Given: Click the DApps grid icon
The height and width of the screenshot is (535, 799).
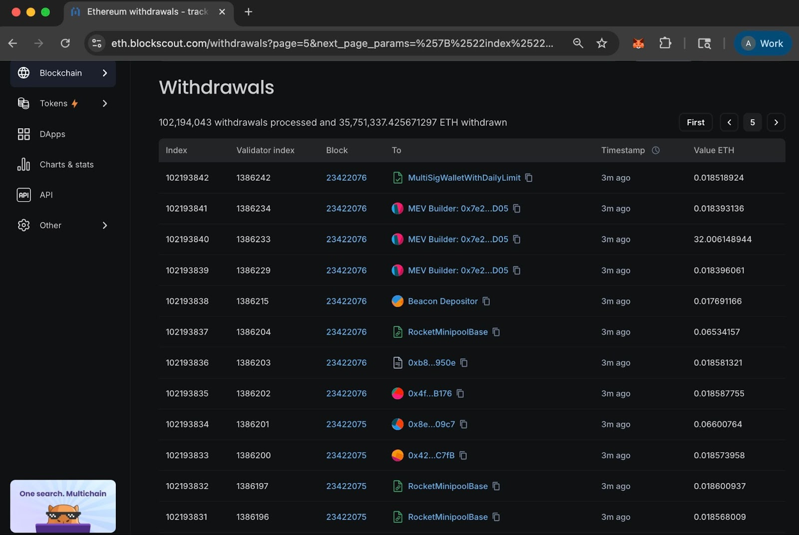Looking at the screenshot, I should point(23,134).
